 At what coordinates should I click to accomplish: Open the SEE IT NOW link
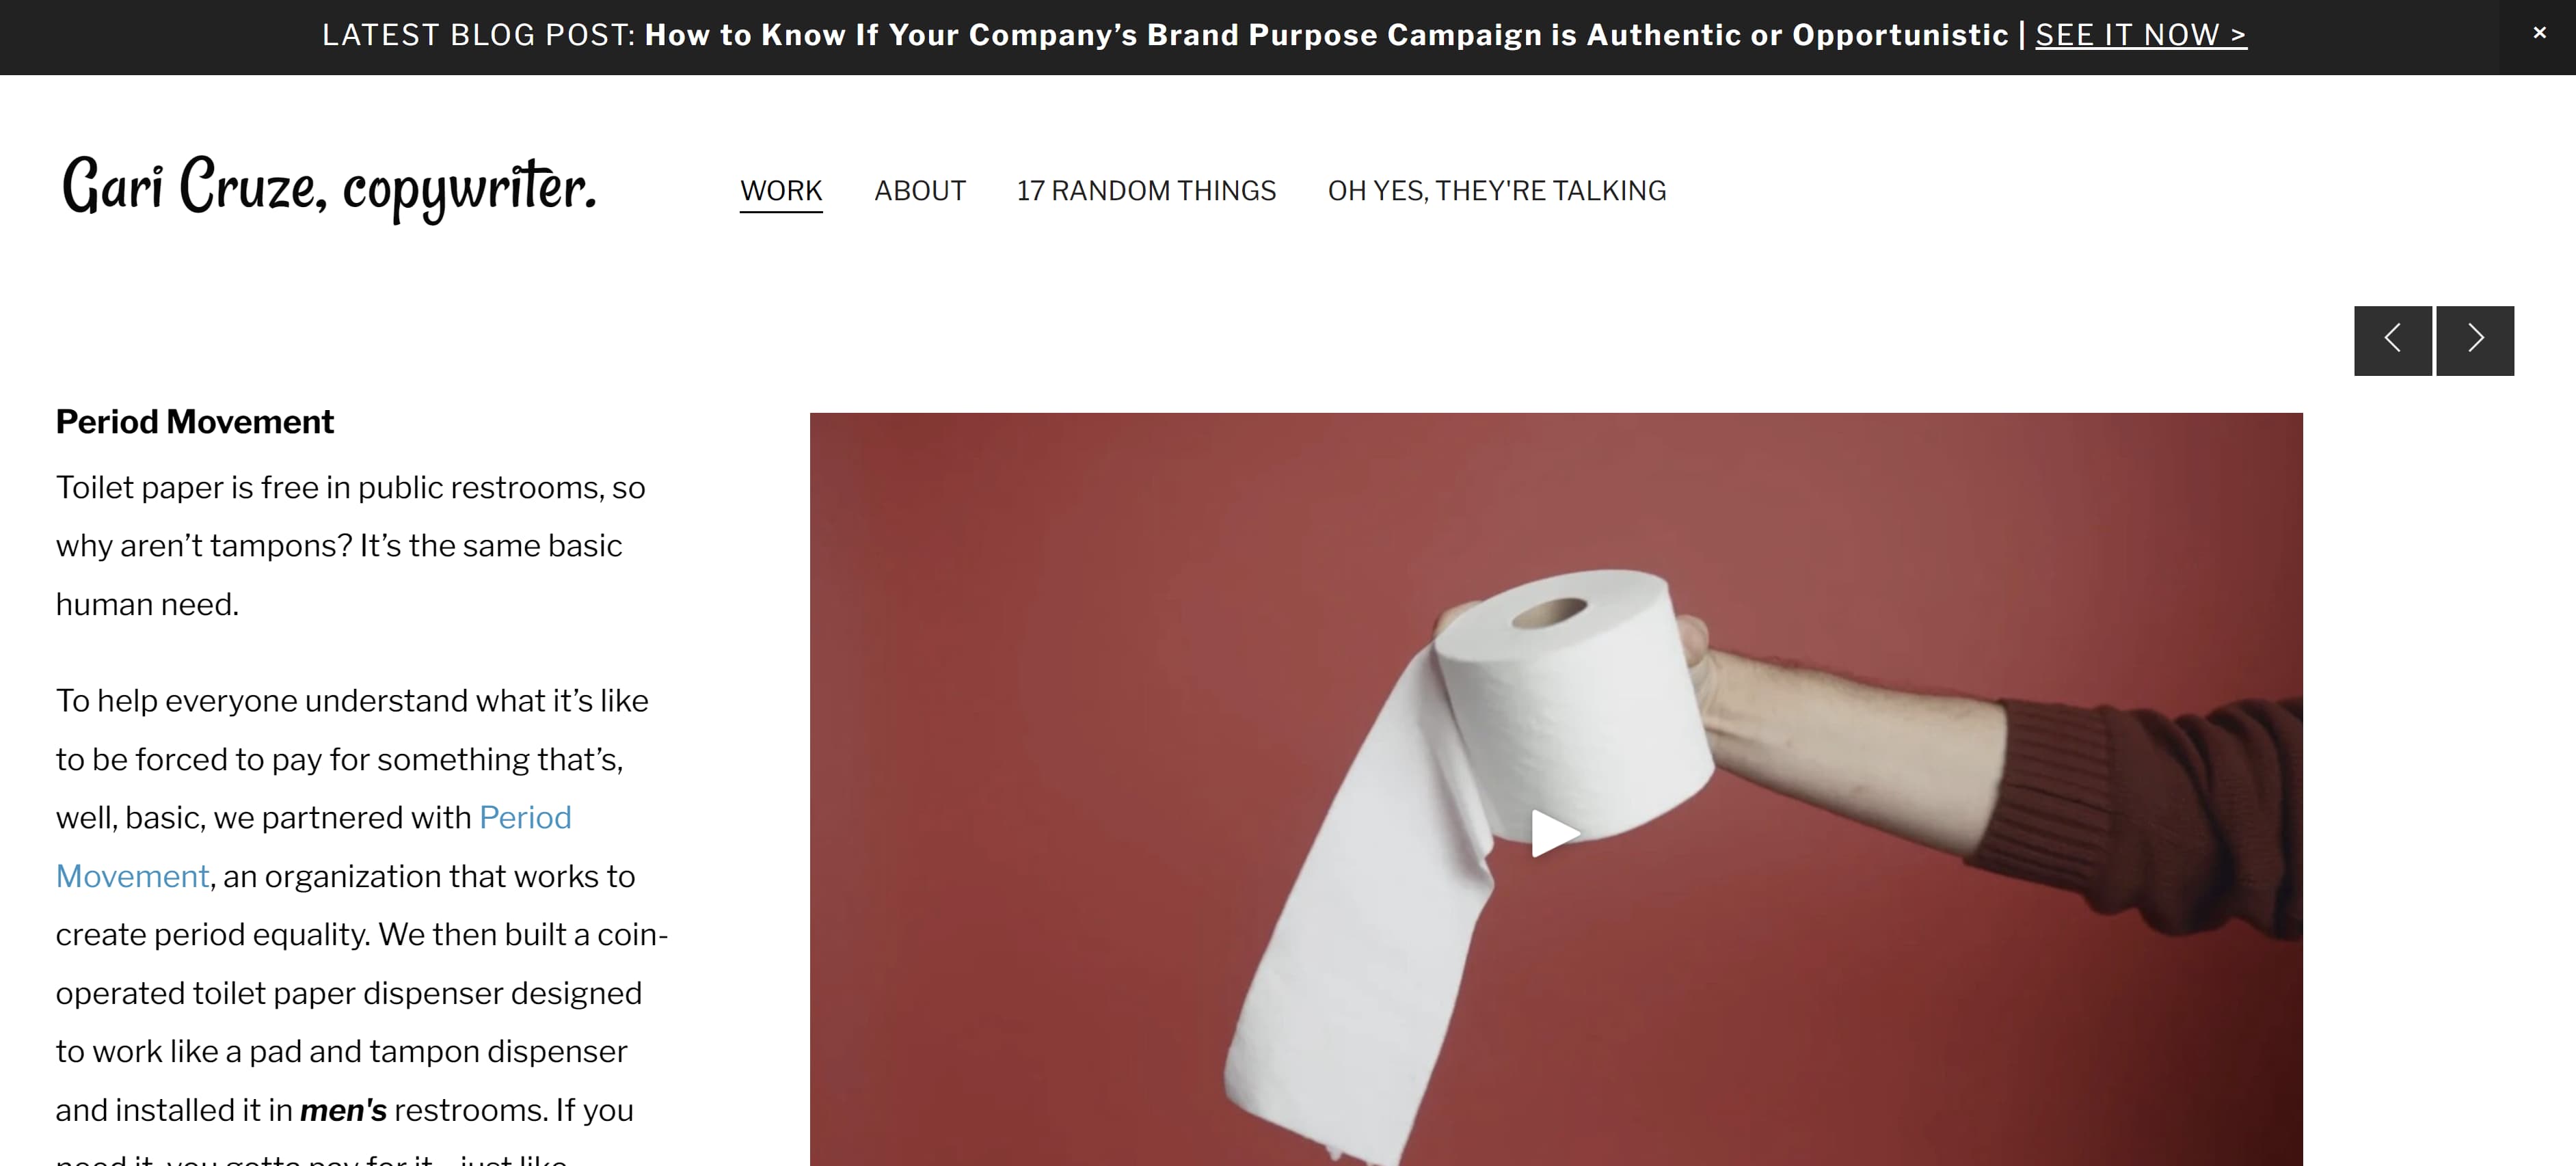pos(2141,35)
